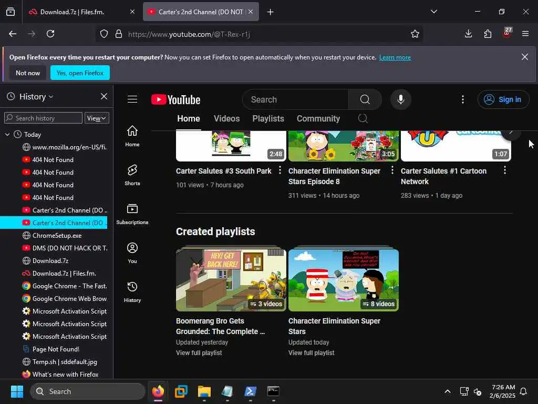View full playlist for Boomerang Bro Gets Grounded
This screenshot has width=538, height=404.
pyautogui.click(x=199, y=353)
